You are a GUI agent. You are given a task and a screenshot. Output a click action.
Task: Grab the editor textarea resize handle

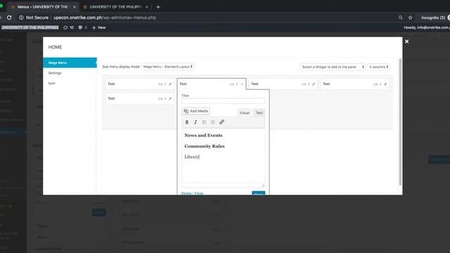tap(263, 186)
